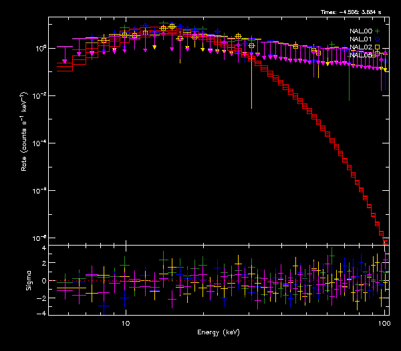Click the 100 tick label on energy axis
The image size is (401, 351).
tap(384, 323)
